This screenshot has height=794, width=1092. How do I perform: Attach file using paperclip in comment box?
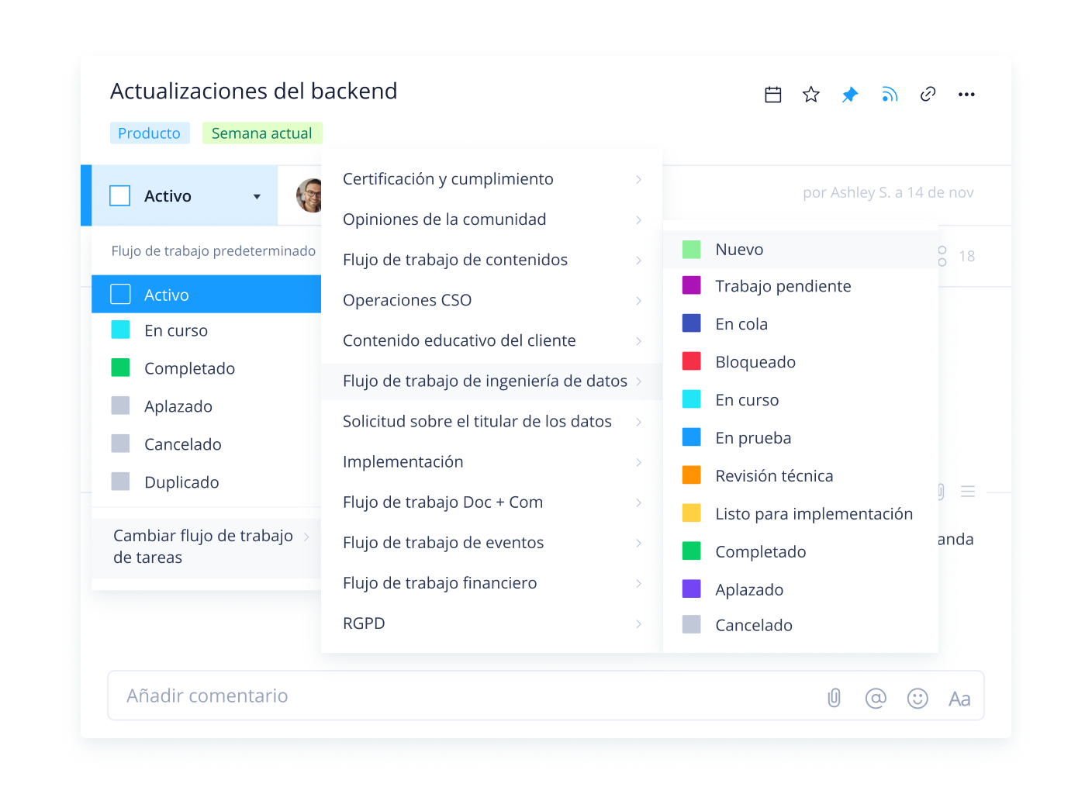(835, 698)
